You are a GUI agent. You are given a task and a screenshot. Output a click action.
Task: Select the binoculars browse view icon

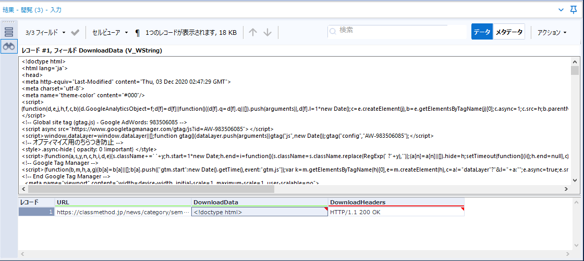coord(9,46)
